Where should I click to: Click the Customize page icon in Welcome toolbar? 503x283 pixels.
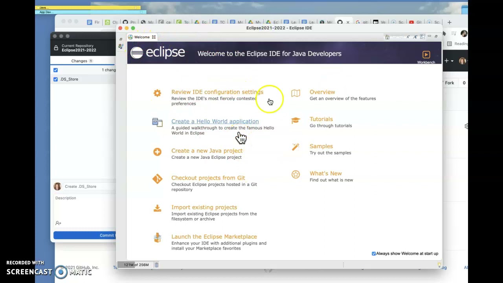point(422,37)
